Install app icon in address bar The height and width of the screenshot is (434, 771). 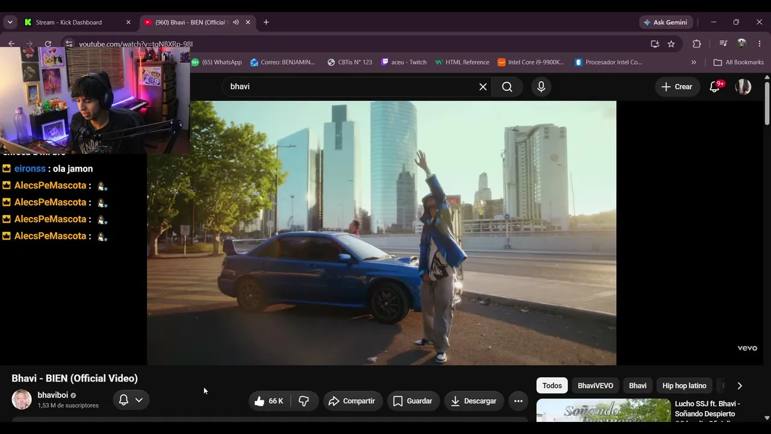(655, 44)
